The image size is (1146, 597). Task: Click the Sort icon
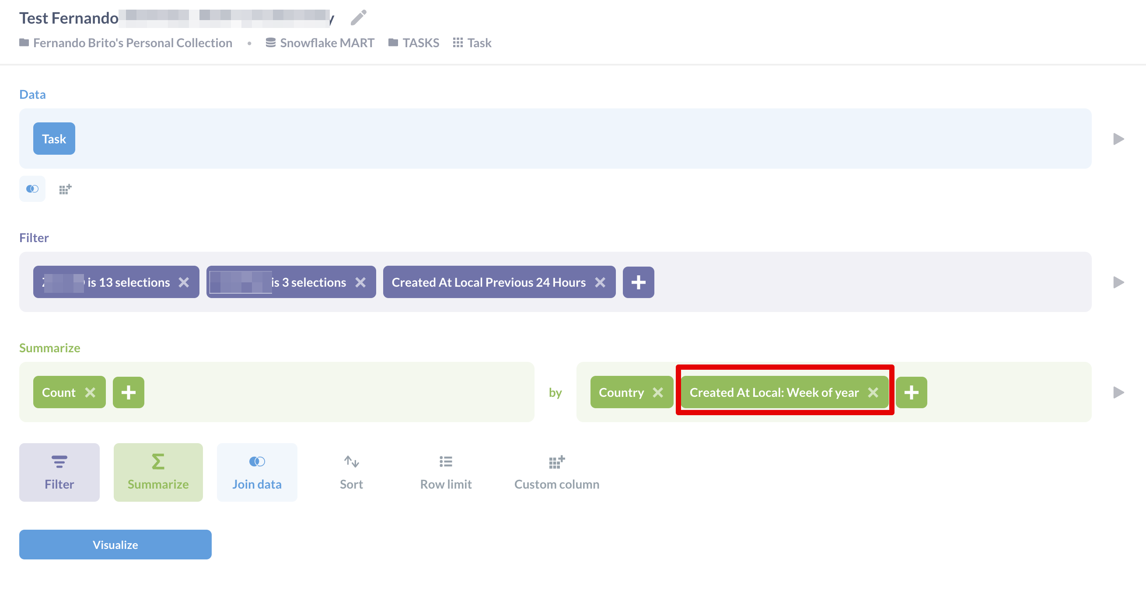click(x=351, y=462)
